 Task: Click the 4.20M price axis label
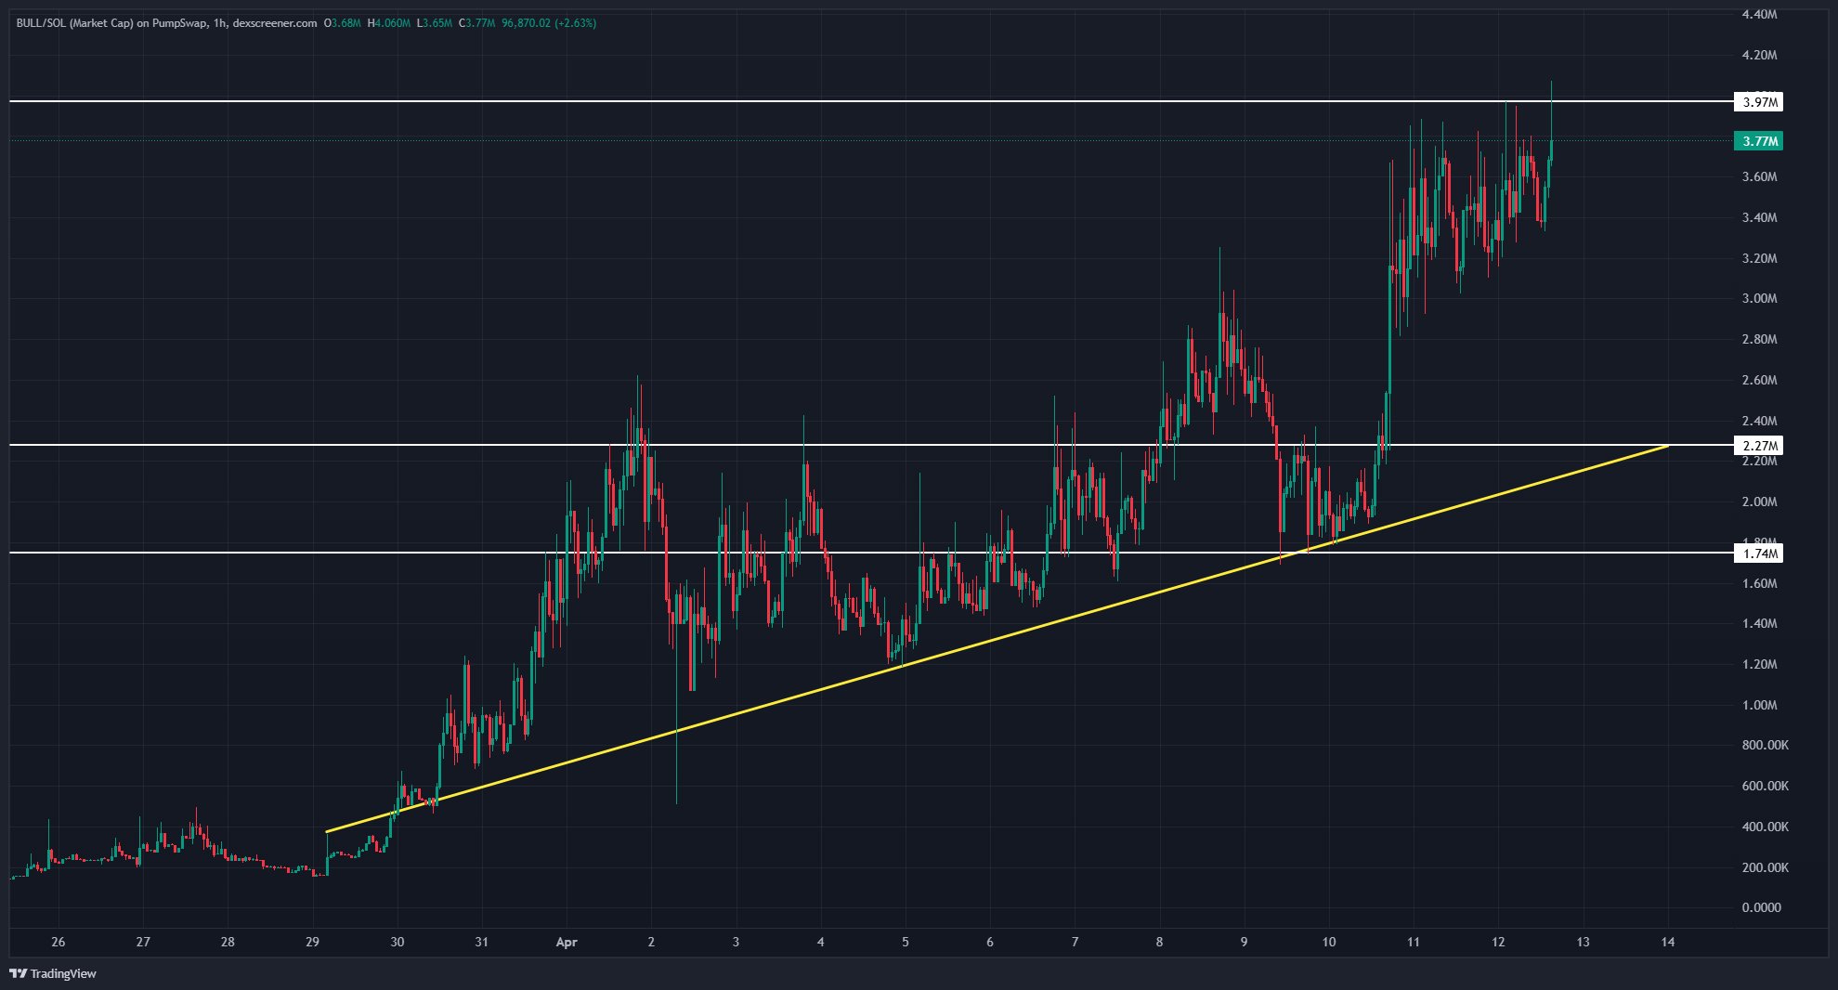coord(1759,55)
